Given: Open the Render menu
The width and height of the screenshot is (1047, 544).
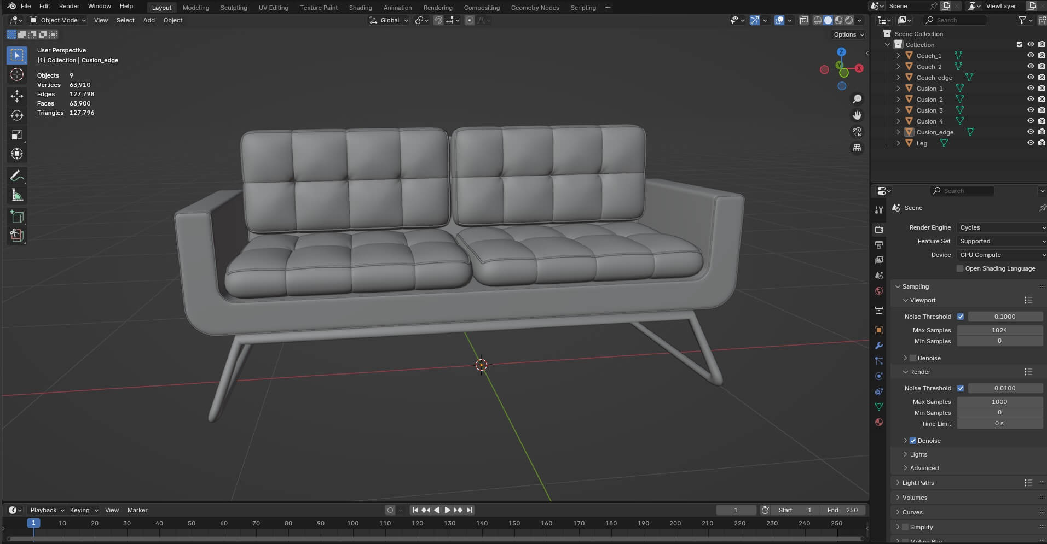Looking at the screenshot, I should [x=69, y=6].
